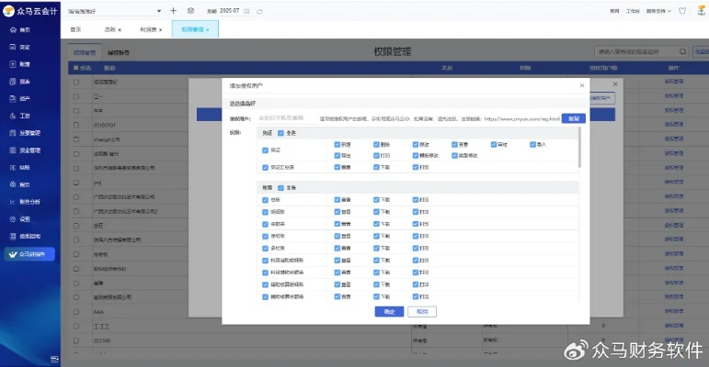The width and height of the screenshot is (709, 367).
Task: Click 官网 in the top bar
Action: pyautogui.click(x=614, y=11)
